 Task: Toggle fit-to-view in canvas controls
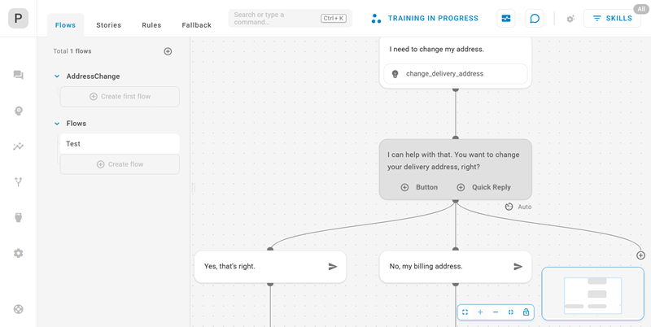tap(465, 312)
